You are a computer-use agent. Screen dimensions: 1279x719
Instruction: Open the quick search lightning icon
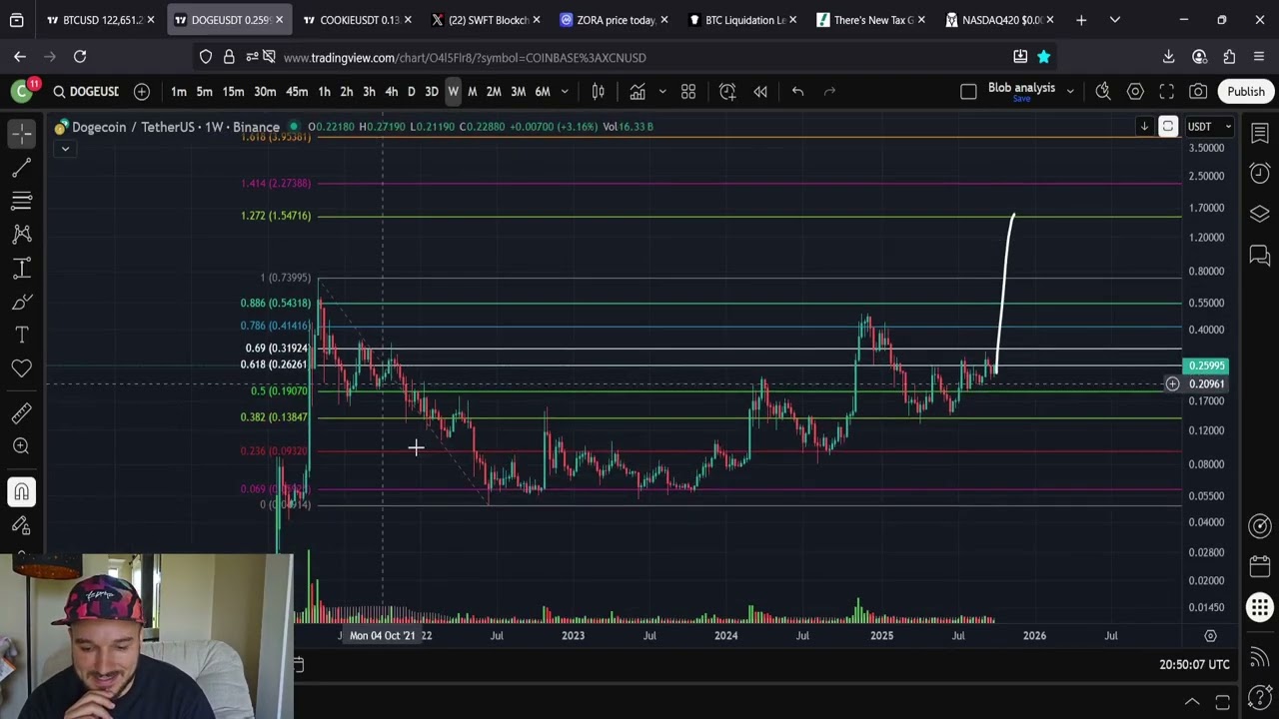click(1103, 92)
